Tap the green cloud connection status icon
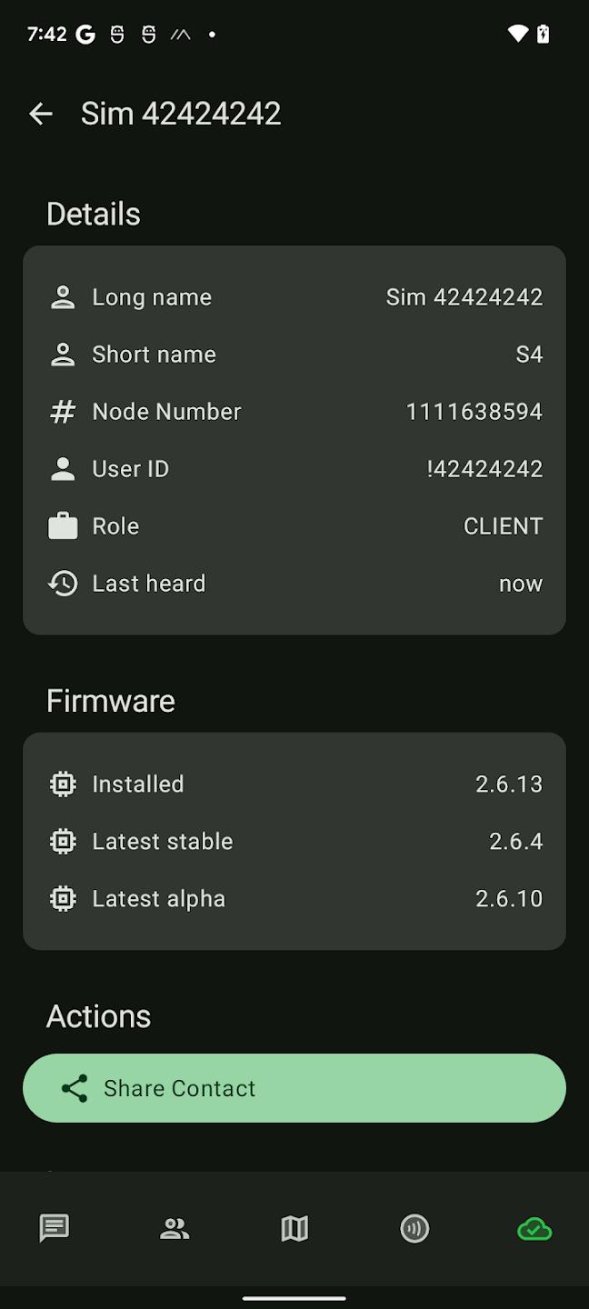The image size is (589, 1309). click(x=534, y=1229)
